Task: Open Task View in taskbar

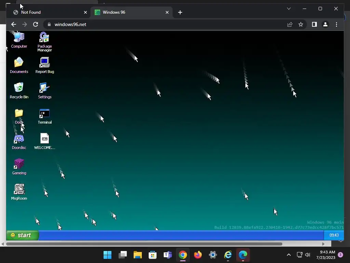Action: pyautogui.click(x=123, y=255)
